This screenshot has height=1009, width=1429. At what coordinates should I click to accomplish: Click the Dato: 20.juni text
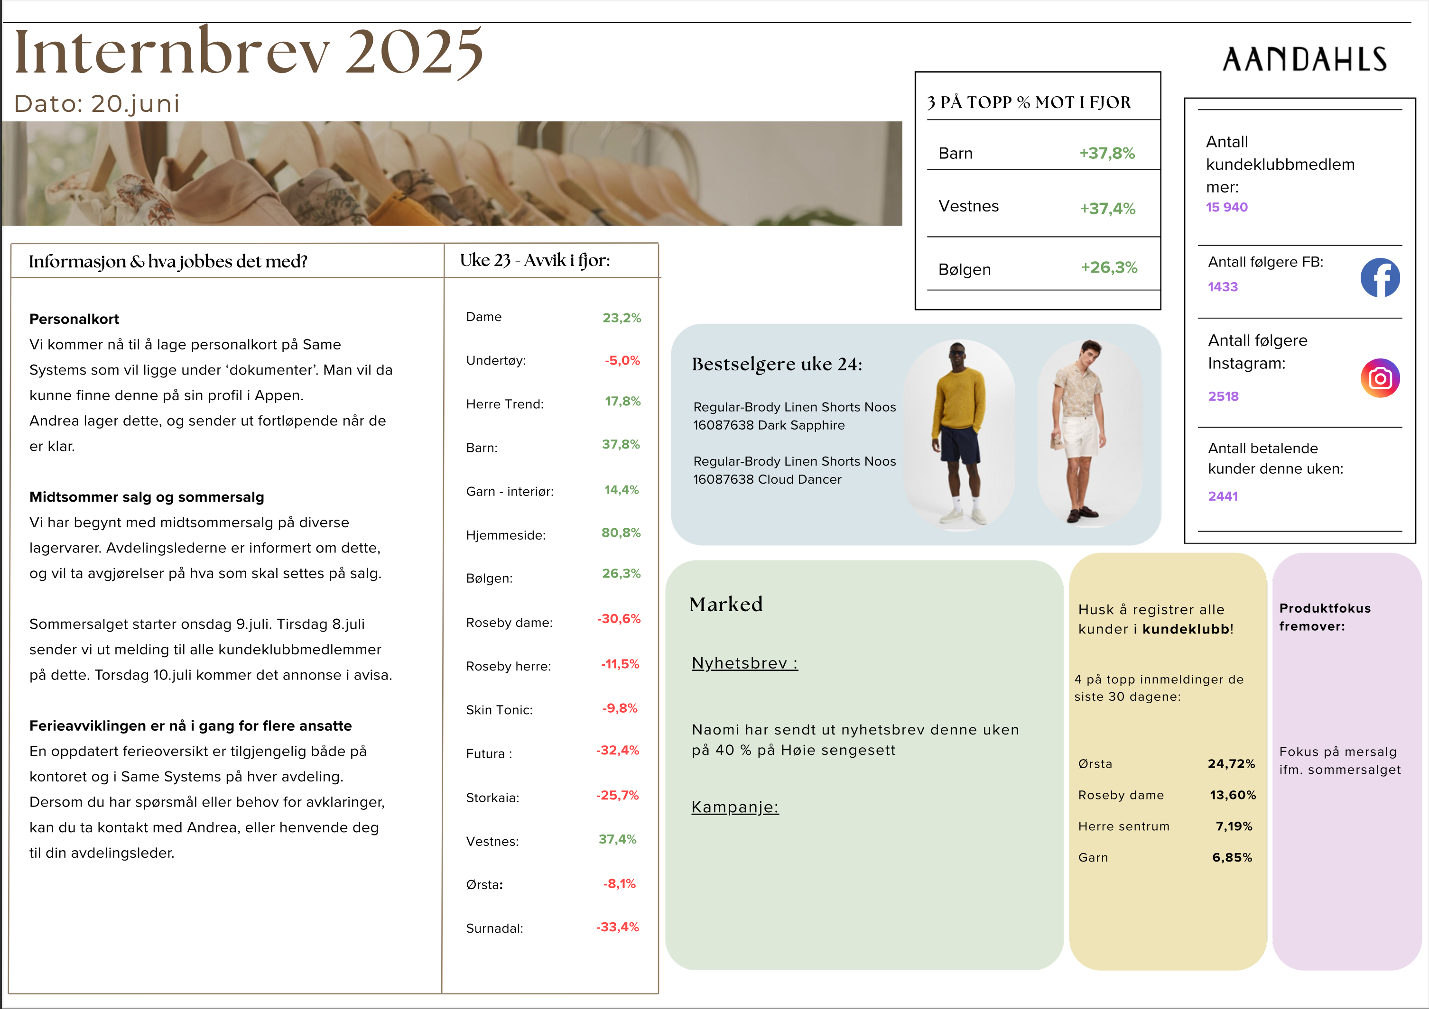point(97,103)
